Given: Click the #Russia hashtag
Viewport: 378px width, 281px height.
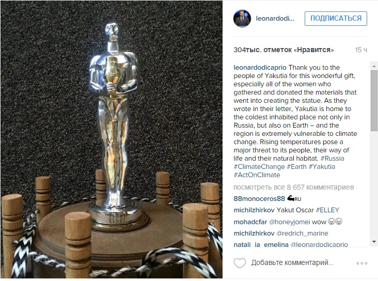Looking at the screenshot, I should [332, 159].
